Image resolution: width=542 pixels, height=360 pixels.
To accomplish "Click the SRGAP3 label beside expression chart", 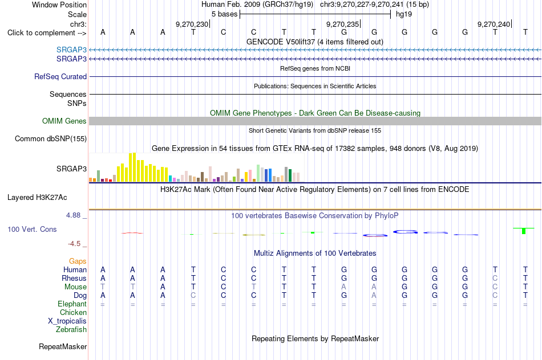I will pyautogui.click(x=71, y=169).
